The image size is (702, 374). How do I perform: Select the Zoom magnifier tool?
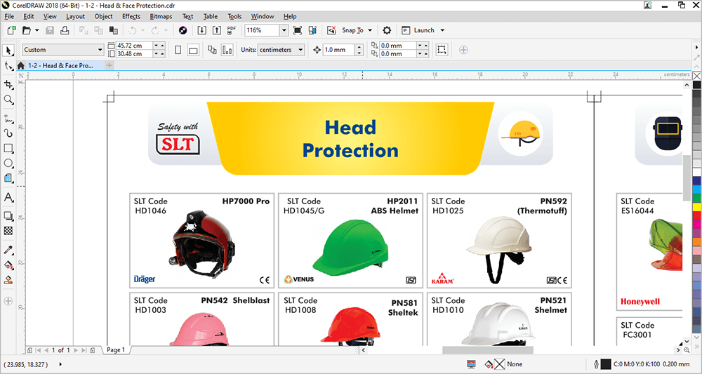[x=8, y=100]
